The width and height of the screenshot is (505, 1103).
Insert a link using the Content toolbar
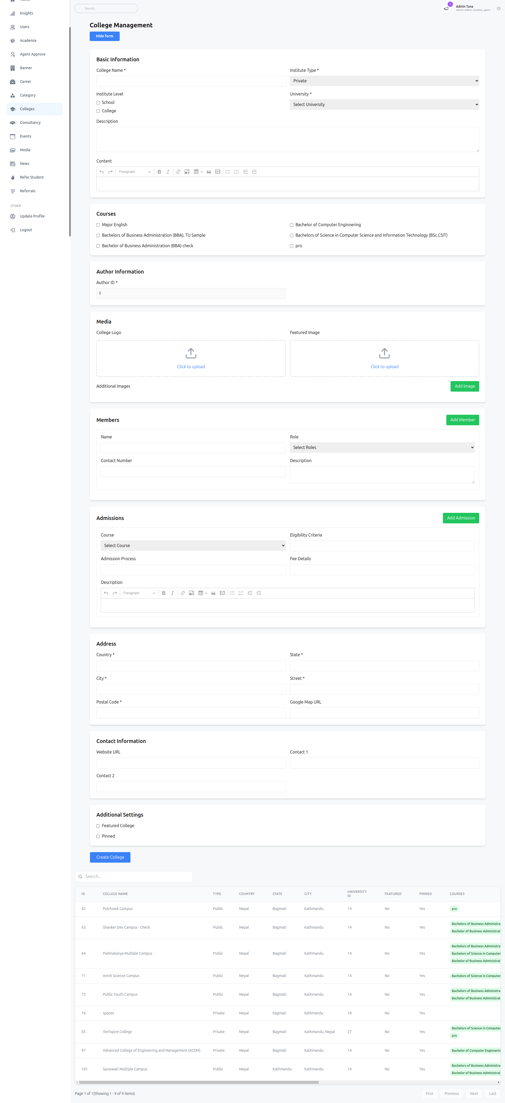(178, 172)
